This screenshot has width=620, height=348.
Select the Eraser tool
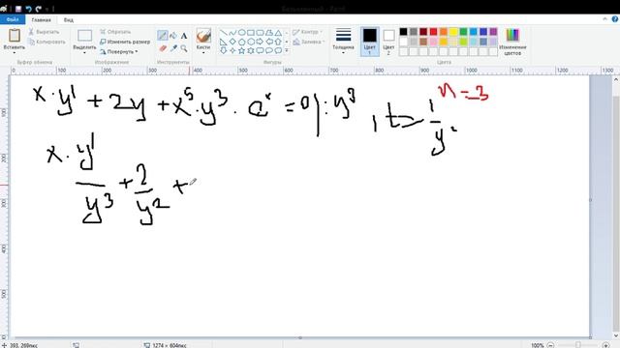(x=163, y=48)
